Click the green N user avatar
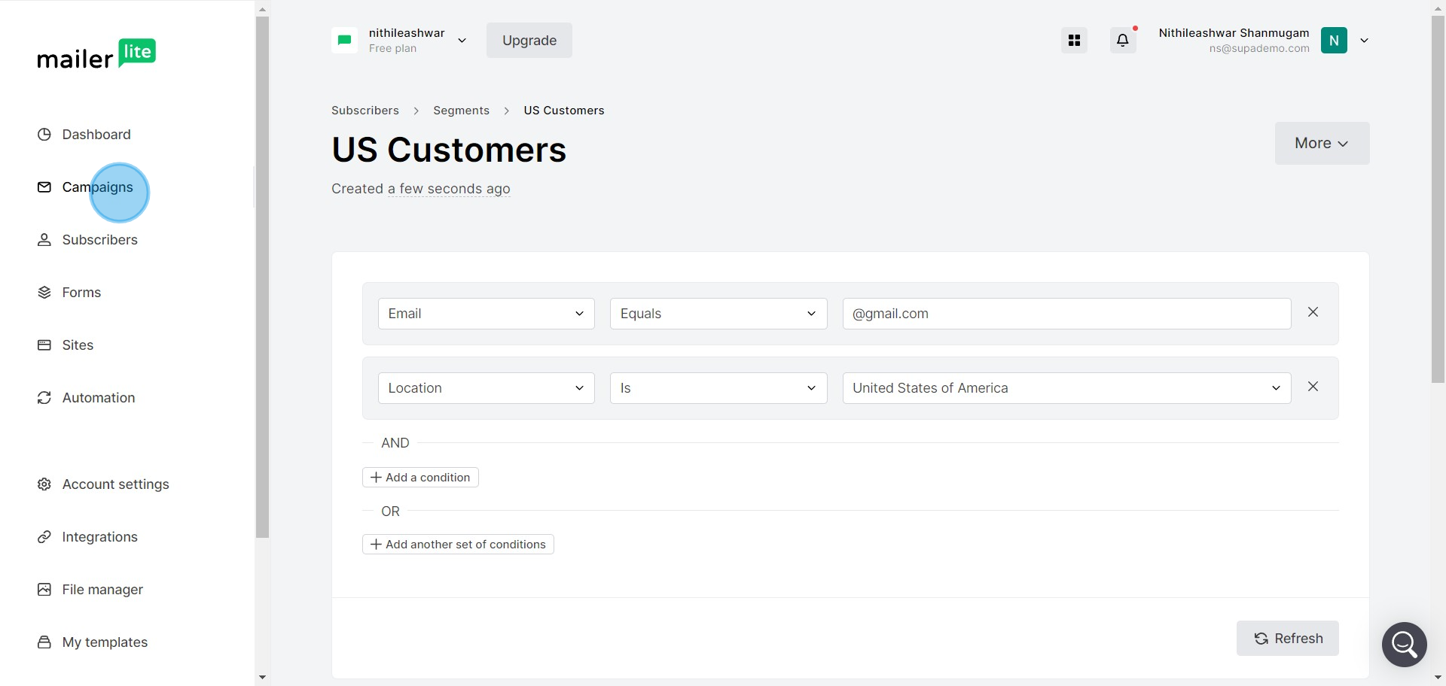 [1334, 41]
